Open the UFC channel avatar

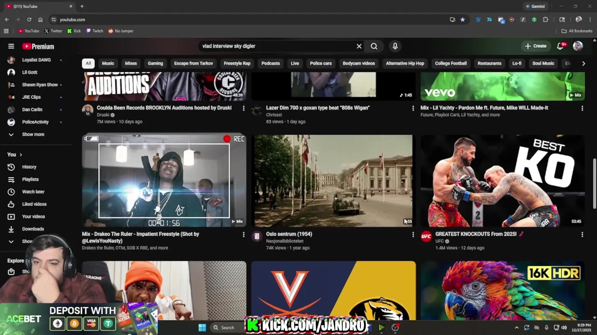pyautogui.click(x=426, y=236)
